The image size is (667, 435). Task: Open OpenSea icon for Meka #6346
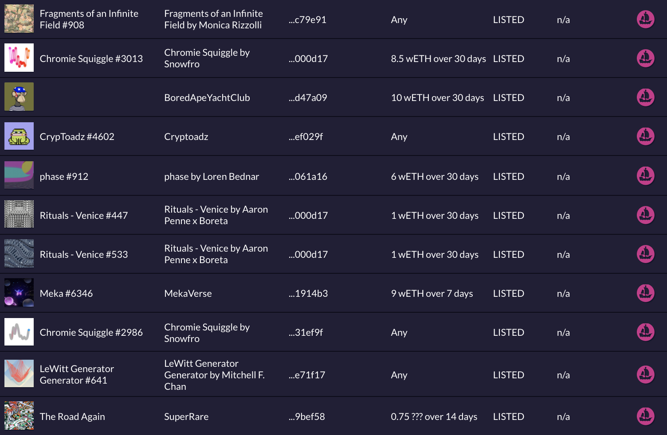(645, 293)
